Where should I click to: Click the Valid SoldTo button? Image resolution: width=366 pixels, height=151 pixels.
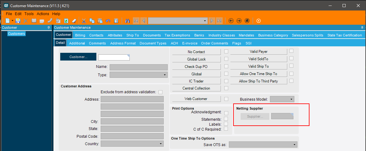tap(259, 59)
